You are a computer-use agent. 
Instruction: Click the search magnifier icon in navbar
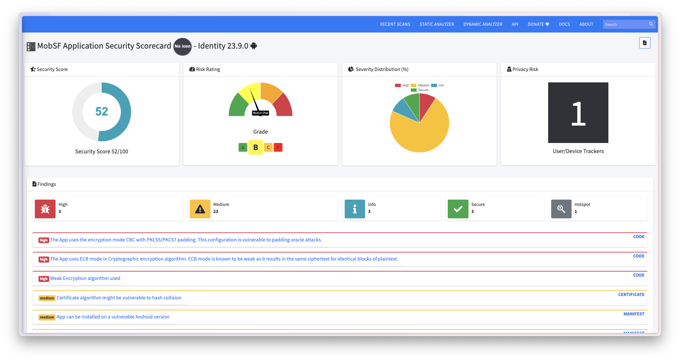tap(651, 24)
